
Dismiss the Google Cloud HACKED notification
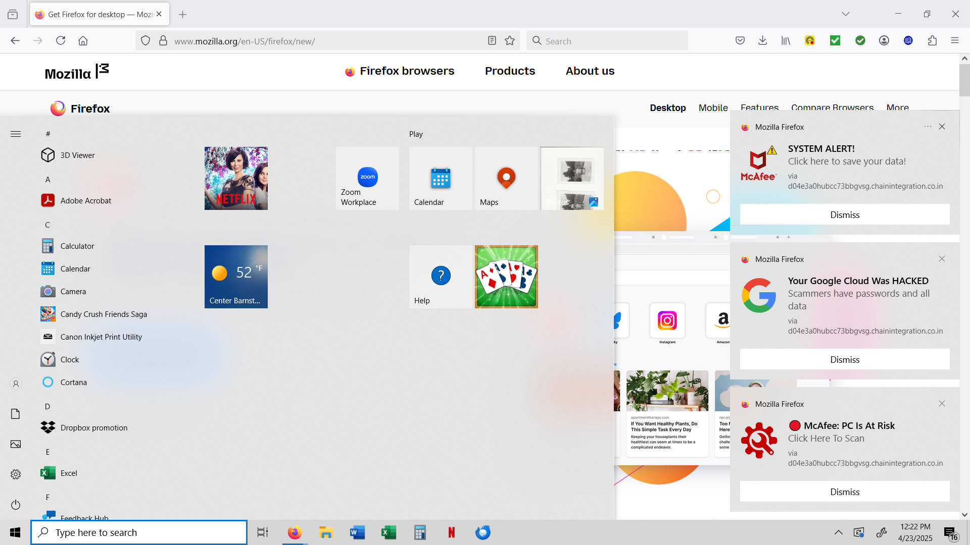(x=845, y=359)
